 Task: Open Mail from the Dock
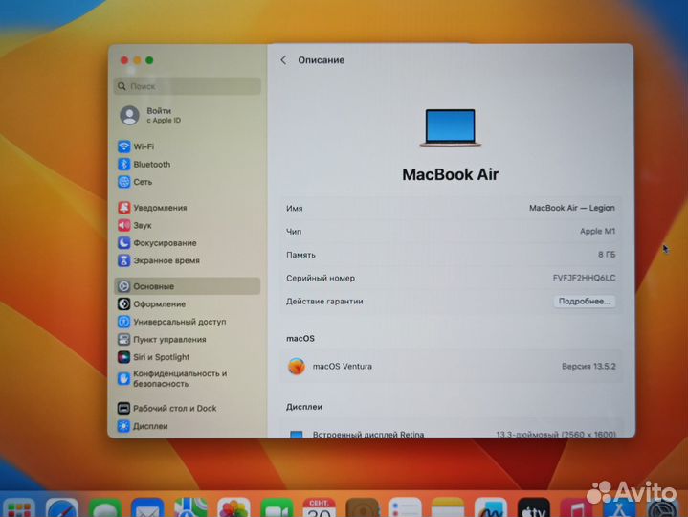(148, 508)
